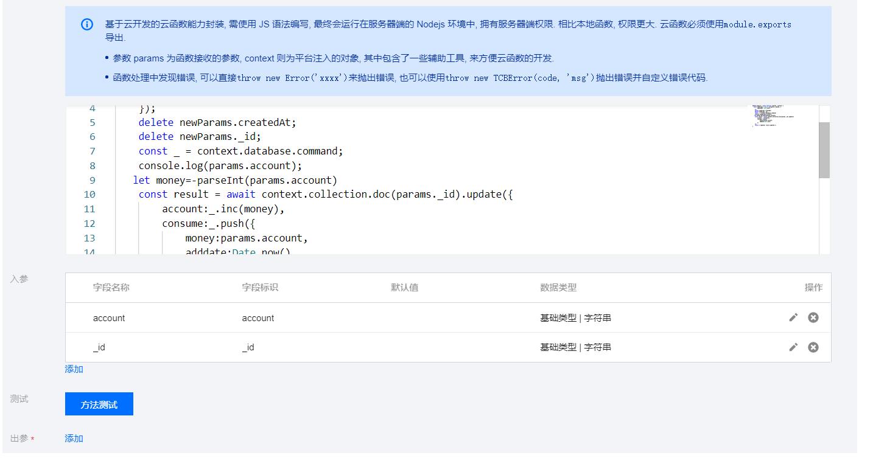Click 默认值 column header
The image size is (873, 458).
coord(405,288)
